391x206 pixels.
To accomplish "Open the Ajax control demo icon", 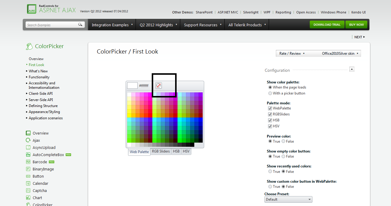I will (x=28, y=140).
